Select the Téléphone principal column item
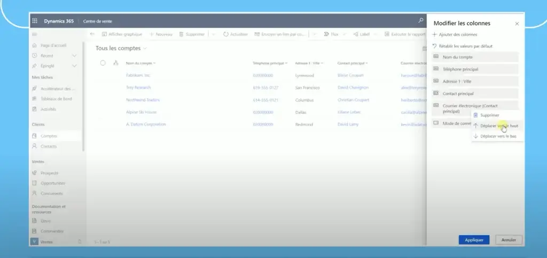 tap(475, 69)
